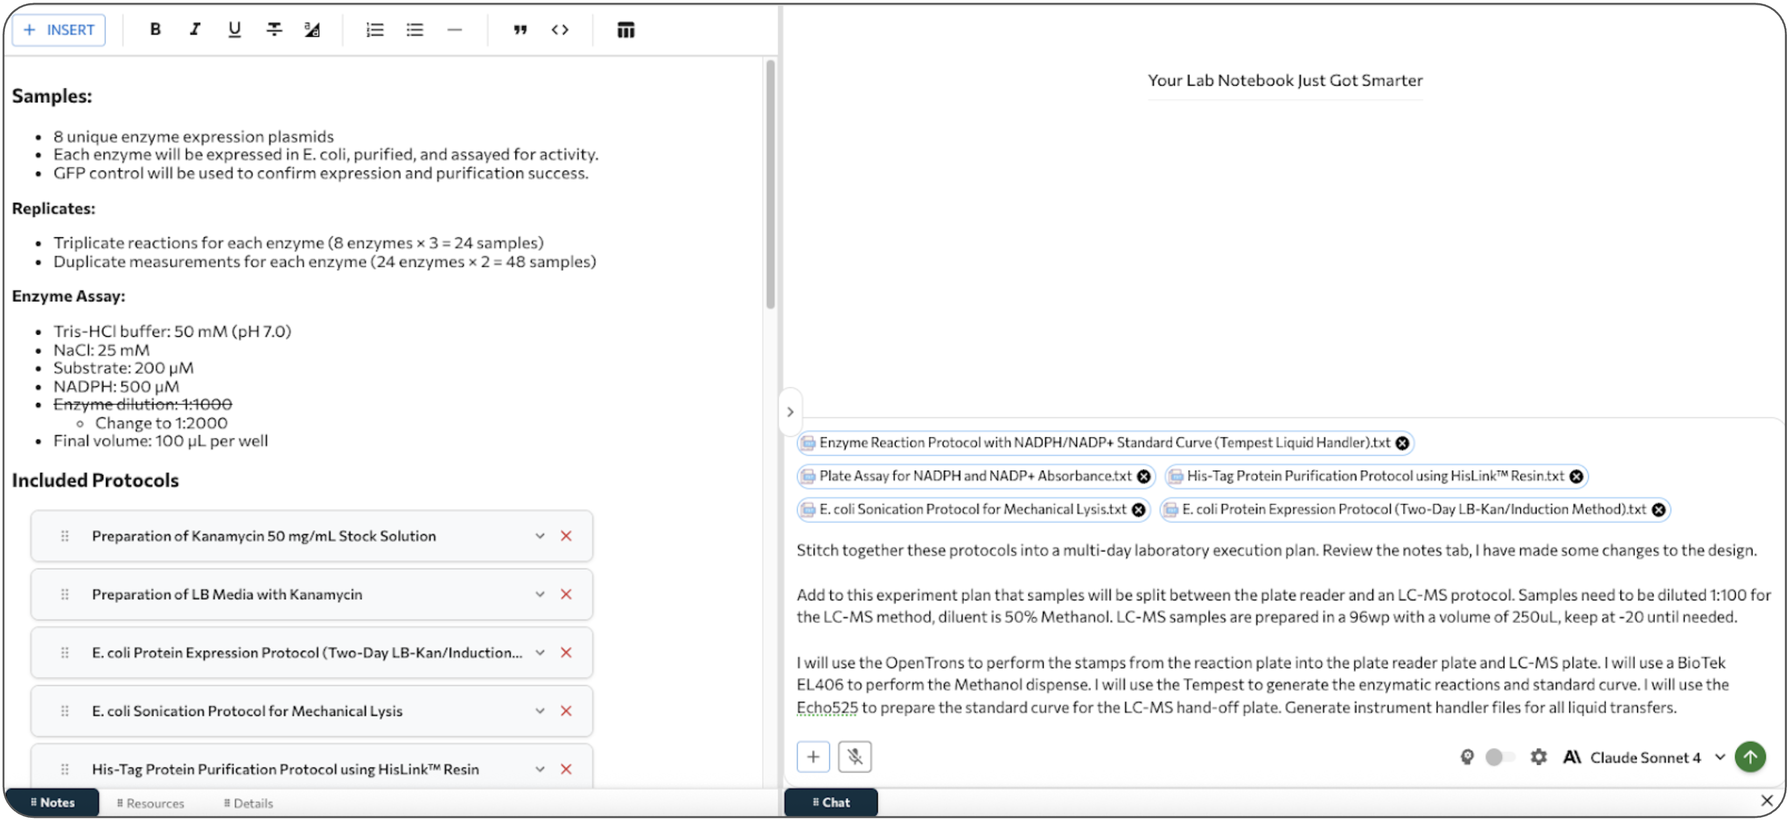Send the chat message
Screen dimensions: 1788x820
click(1750, 756)
